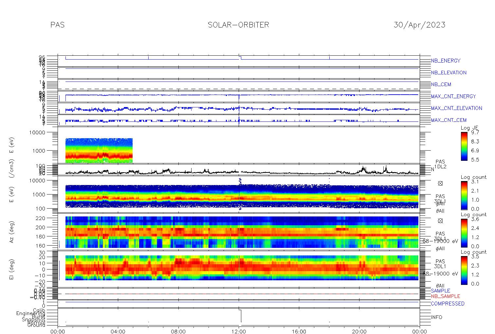This screenshot has width=495, height=334.
Task: Click the black density line plot
Action: (242, 171)
